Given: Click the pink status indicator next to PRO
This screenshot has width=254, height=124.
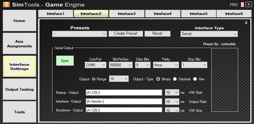Looking at the screenshot, I should click(242, 5).
